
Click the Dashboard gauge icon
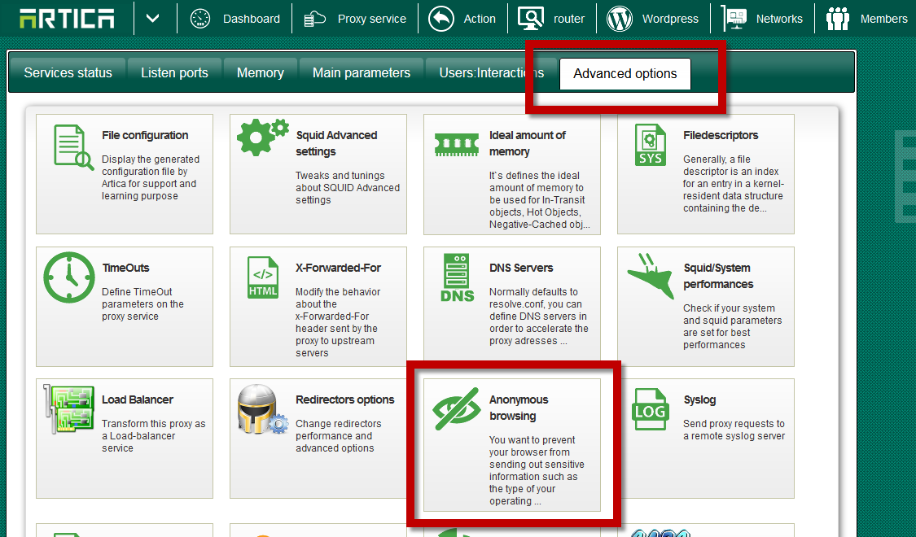200,19
